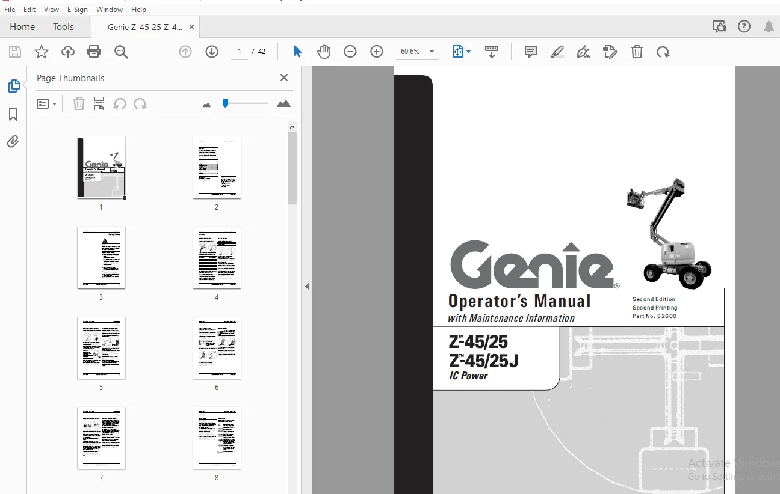
Task: Enlarge thumbnail size using large mountain icon
Action: pyautogui.click(x=283, y=103)
